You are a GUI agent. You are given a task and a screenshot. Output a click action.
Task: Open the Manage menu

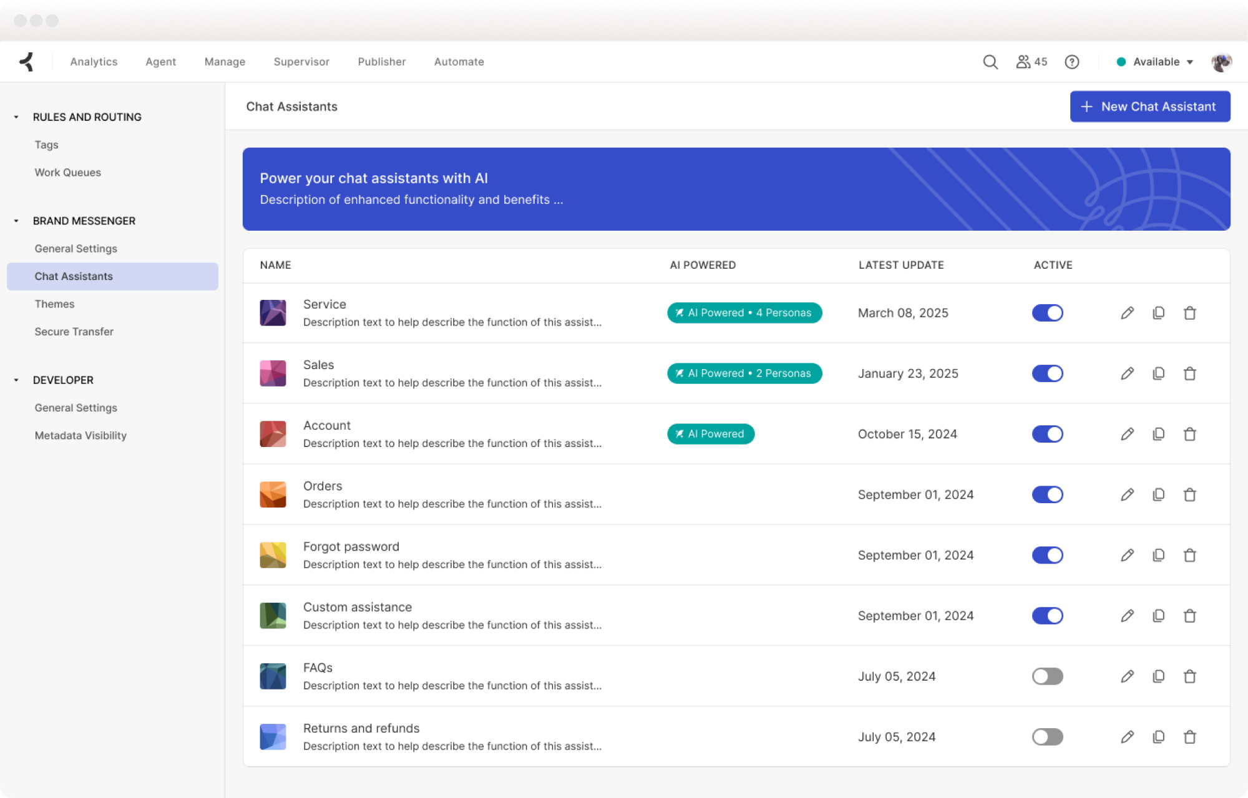tap(225, 62)
